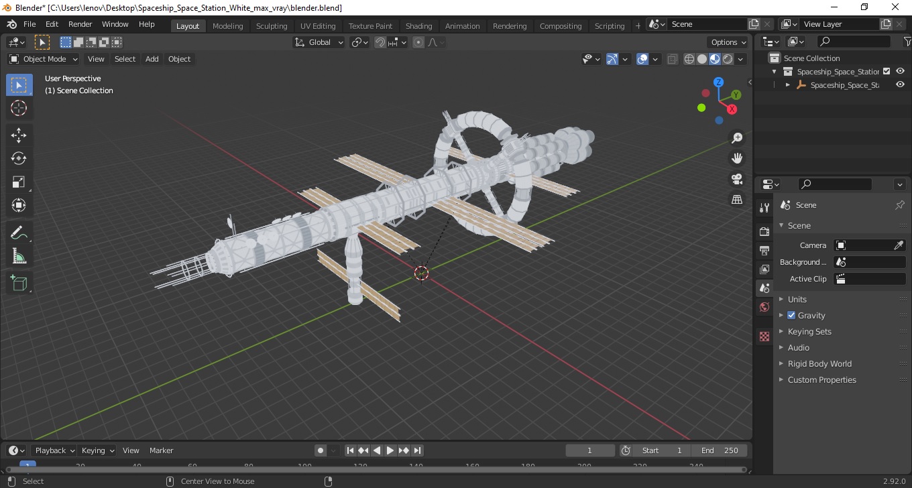Open the Keying popover in timeline
912x488 pixels.
click(x=98, y=450)
